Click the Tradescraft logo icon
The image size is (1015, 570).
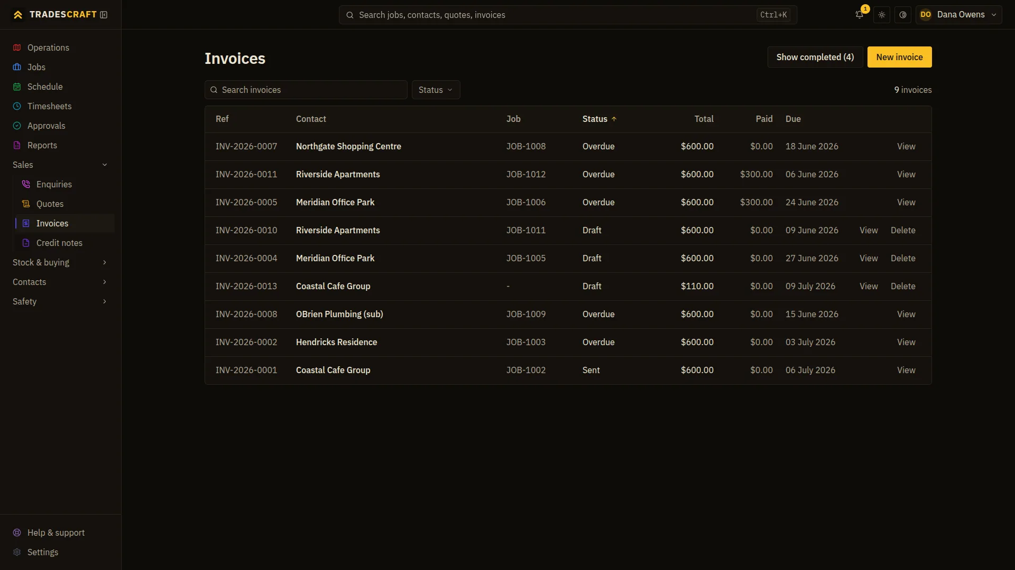[x=18, y=15]
